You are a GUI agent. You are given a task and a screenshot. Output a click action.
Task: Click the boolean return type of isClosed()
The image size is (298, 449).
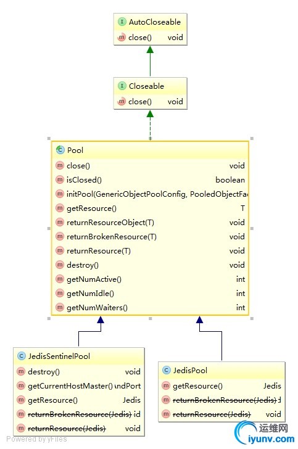pos(230,180)
